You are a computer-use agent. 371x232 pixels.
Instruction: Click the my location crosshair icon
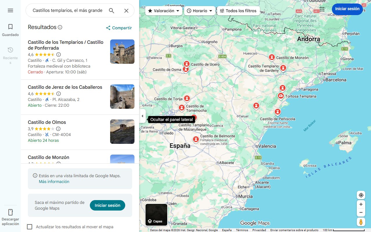[361, 195]
